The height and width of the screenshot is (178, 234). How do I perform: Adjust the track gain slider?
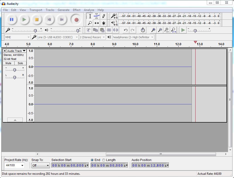pyautogui.click(x=14, y=69)
